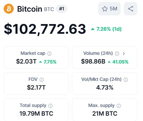
Task: Show Market cap info tooltip icon
Action: (x=49, y=54)
